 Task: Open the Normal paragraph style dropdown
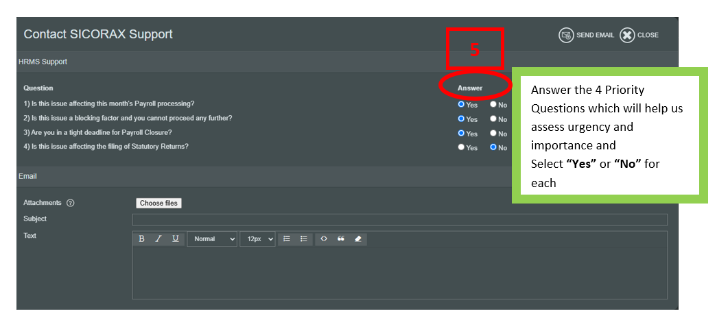[x=212, y=238]
